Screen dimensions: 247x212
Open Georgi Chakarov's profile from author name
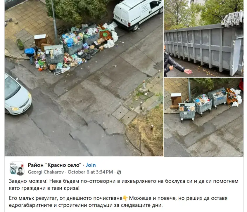click(x=46, y=172)
